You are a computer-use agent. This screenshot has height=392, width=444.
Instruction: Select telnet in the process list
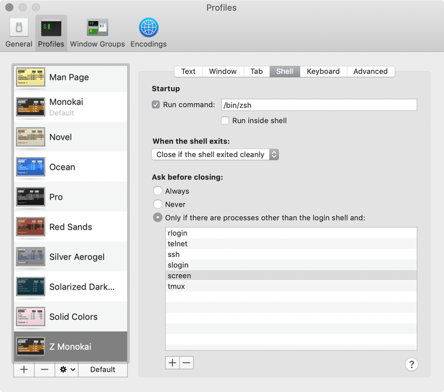click(291, 244)
